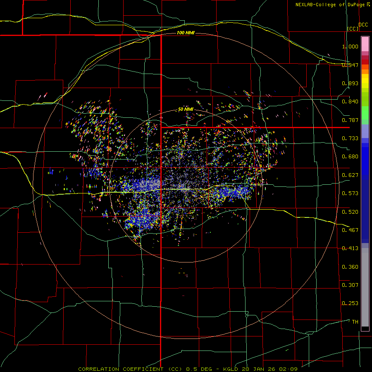Screen dimensions: 372x372
Task: Click the TH threshold label on the scale
Action: coord(355,322)
